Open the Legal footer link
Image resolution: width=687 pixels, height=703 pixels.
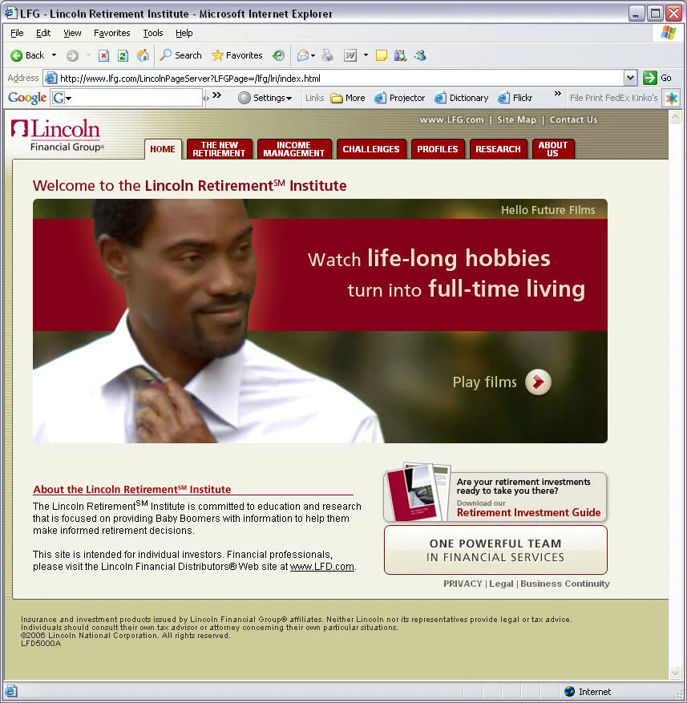[501, 584]
